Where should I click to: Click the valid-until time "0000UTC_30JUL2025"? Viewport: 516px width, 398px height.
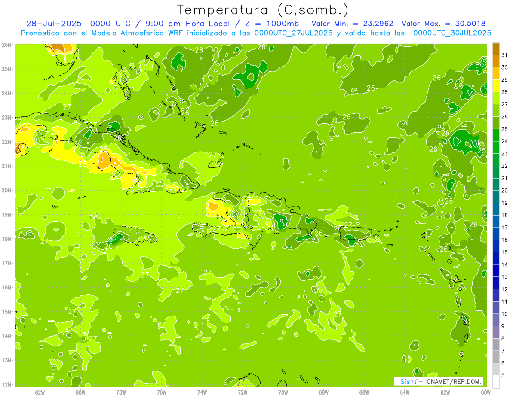[452, 33]
